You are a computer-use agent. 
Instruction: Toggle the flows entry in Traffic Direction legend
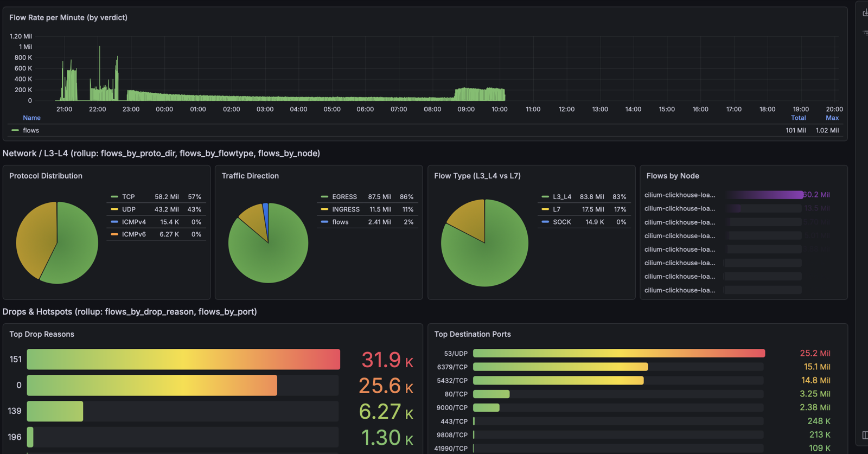(x=340, y=222)
